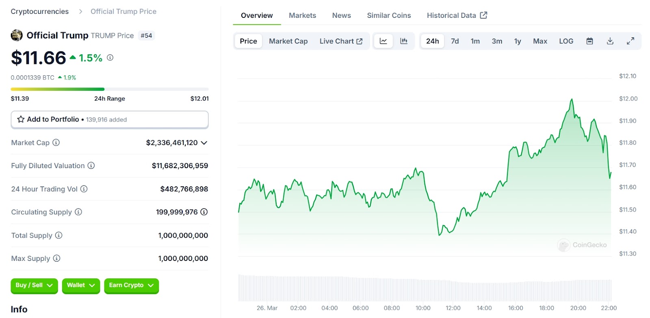The image size is (650, 318).
Task: Click the Fully Diluted Valuation info icon
Action: 91,166
